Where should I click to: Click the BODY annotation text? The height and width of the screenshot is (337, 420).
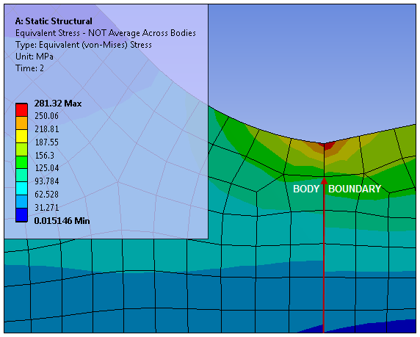click(306, 189)
